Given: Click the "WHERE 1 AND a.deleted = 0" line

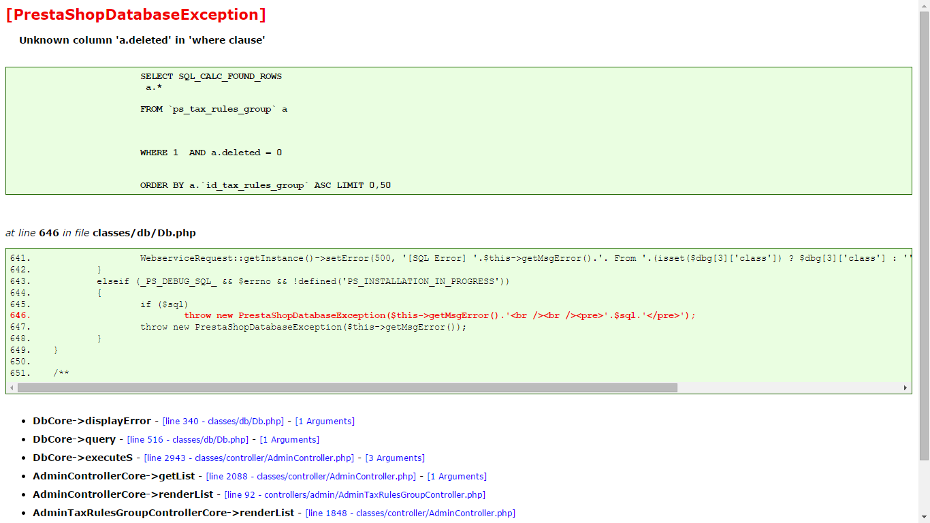Looking at the screenshot, I should pos(211,153).
